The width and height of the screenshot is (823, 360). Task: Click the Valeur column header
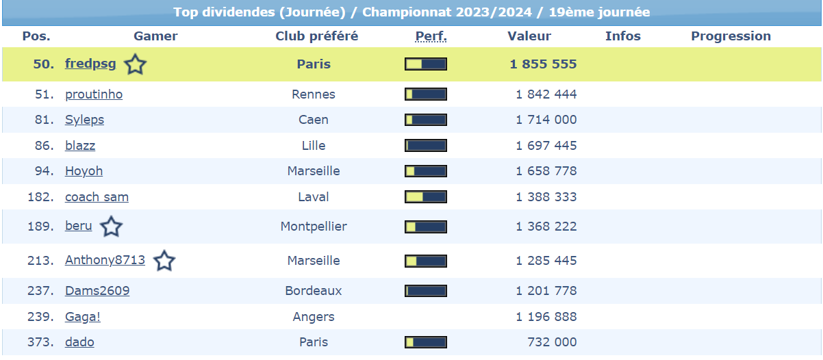coord(529,36)
